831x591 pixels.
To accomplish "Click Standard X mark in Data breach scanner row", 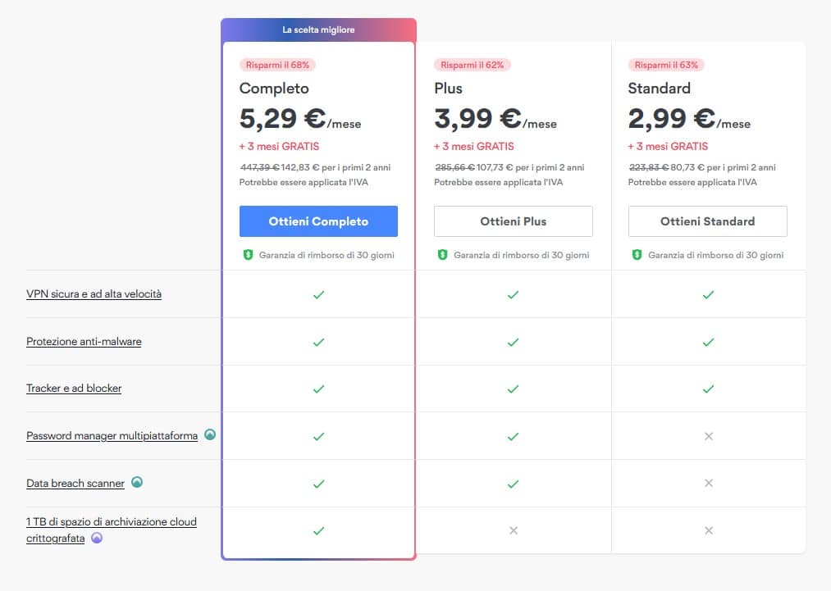I will point(709,483).
